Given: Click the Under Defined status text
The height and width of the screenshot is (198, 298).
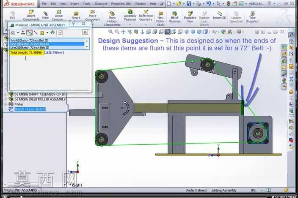Looking at the screenshot, I should 196,190.
